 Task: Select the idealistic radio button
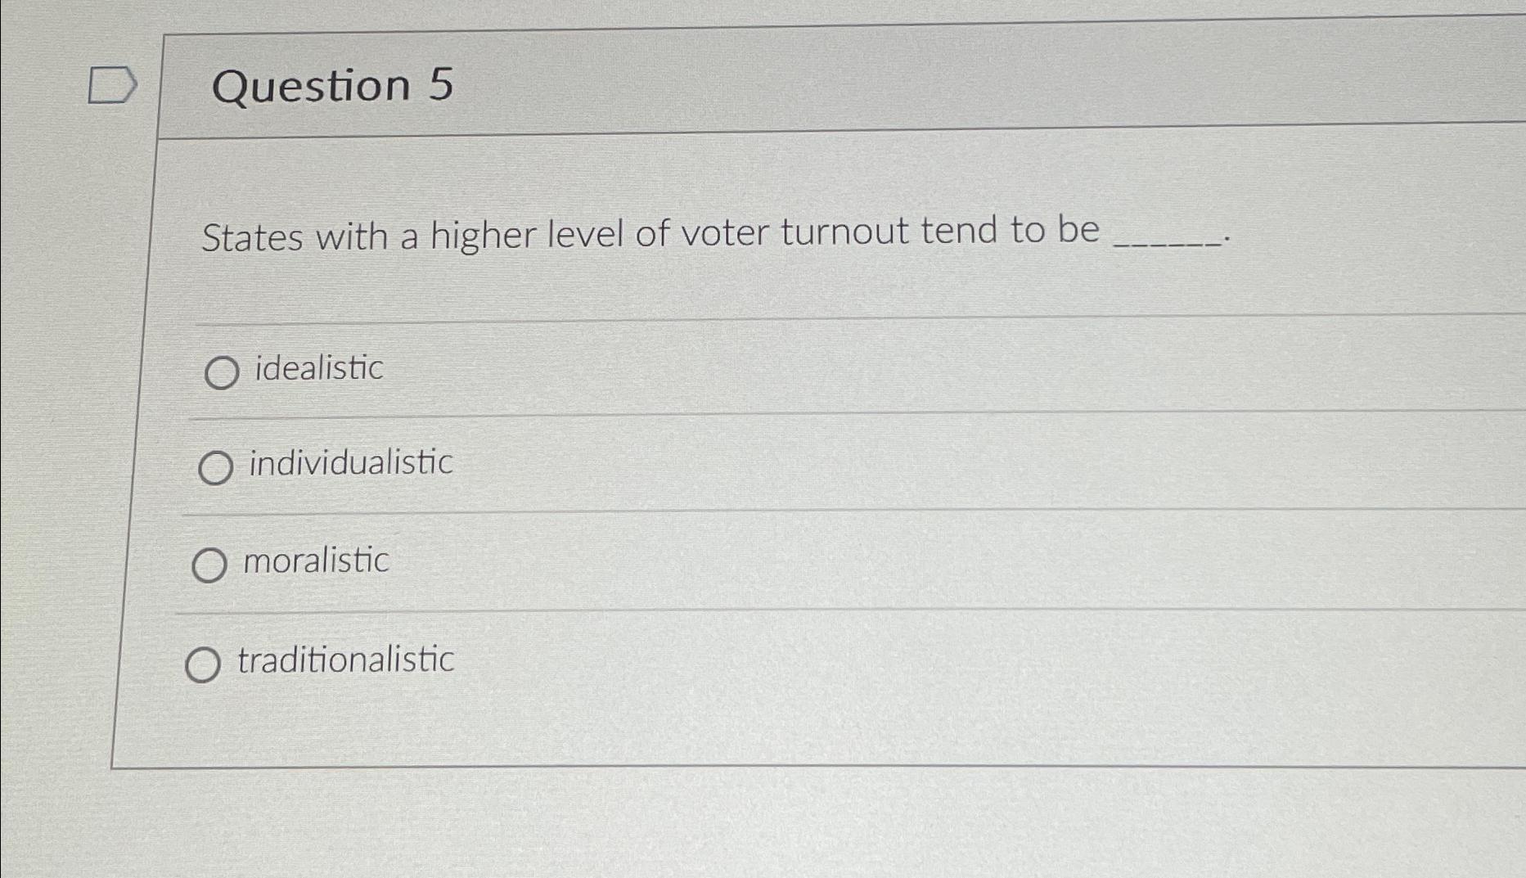click(221, 373)
